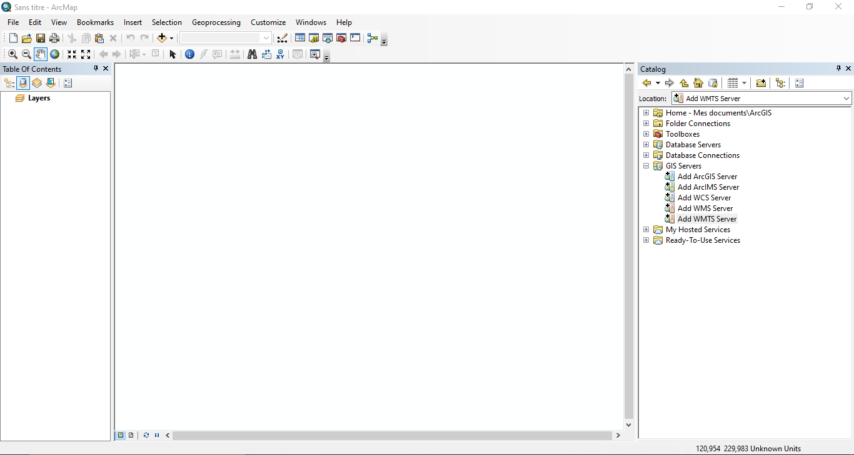Toggle List By Drawing Order view
854x455 pixels.
[x=9, y=83]
